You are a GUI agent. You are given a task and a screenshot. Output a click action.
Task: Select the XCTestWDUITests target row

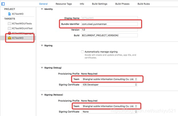click(18, 23)
